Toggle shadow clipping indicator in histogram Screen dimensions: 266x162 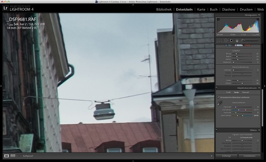click(x=218, y=20)
